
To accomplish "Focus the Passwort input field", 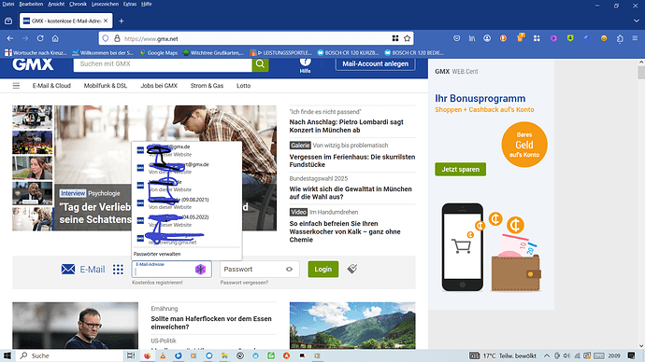I will tap(260, 270).
